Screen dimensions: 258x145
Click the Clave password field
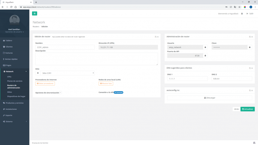point(230,47)
